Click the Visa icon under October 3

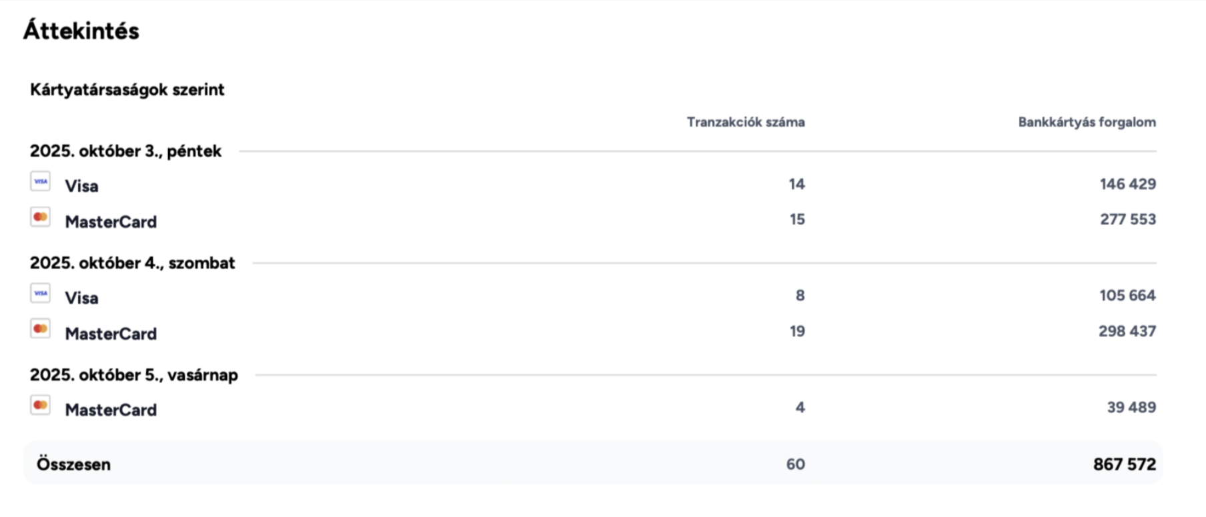click(x=40, y=181)
